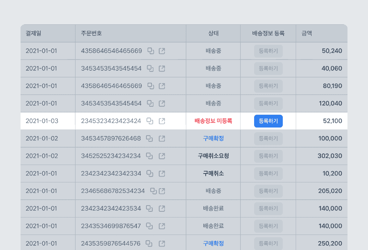The width and height of the screenshot is (368, 250).
Task: Copy order number 3453457897626468
Action: coord(149,138)
